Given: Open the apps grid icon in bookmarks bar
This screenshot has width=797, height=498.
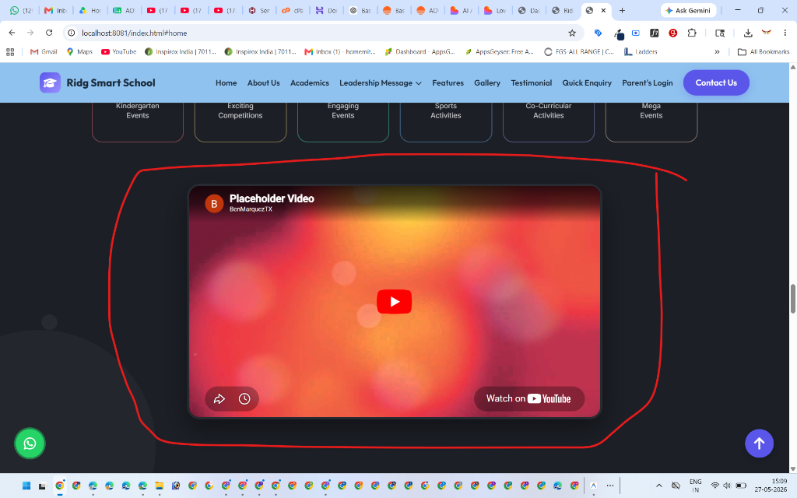Looking at the screenshot, I should point(10,52).
